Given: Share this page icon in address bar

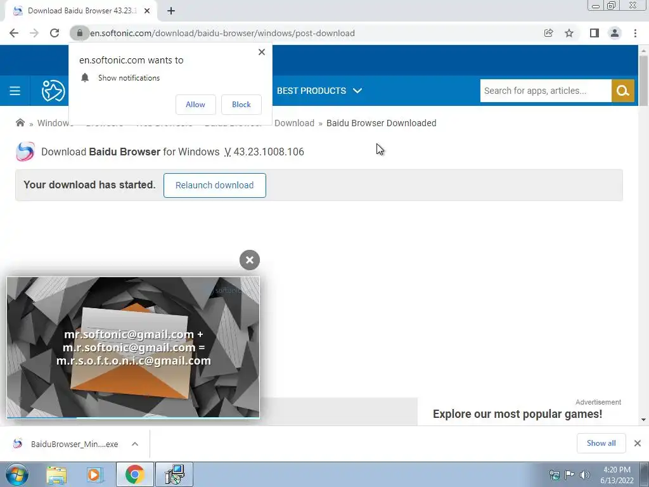Looking at the screenshot, I should point(548,33).
